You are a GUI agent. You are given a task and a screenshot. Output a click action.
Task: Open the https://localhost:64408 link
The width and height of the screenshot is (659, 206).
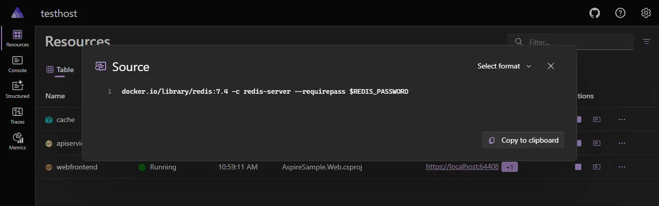pyautogui.click(x=462, y=167)
